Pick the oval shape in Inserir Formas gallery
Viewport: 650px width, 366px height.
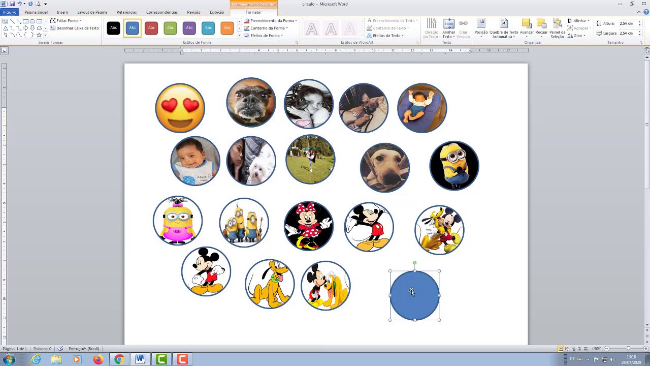pyautogui.click(x=32, y=21)
